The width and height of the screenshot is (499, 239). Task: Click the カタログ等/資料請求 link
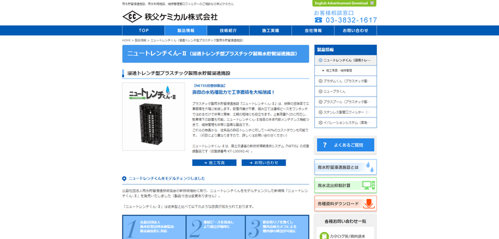[347, 237]
